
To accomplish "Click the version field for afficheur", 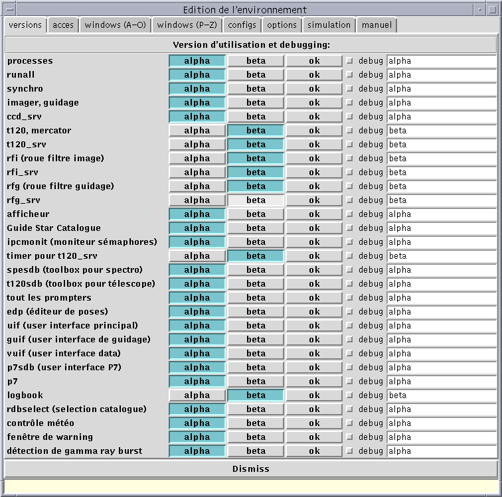I will [x=441, y=214].
